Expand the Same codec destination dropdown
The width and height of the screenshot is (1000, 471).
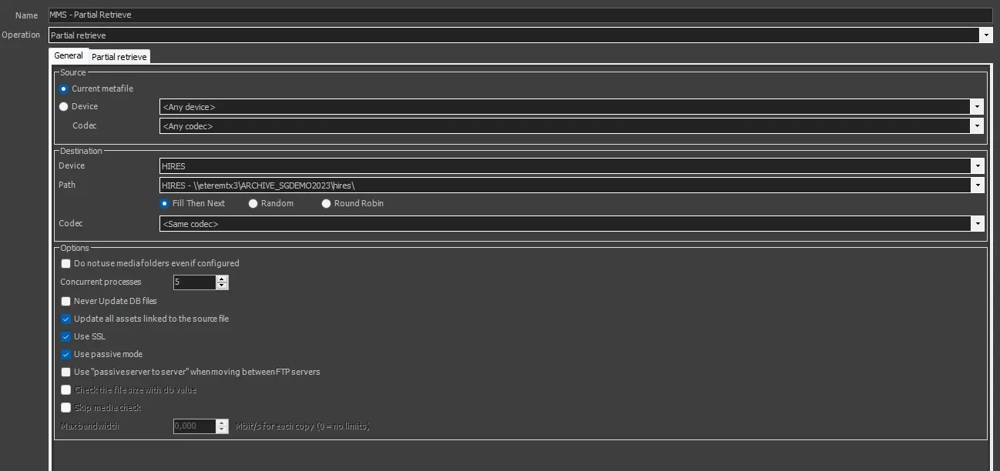977,224
